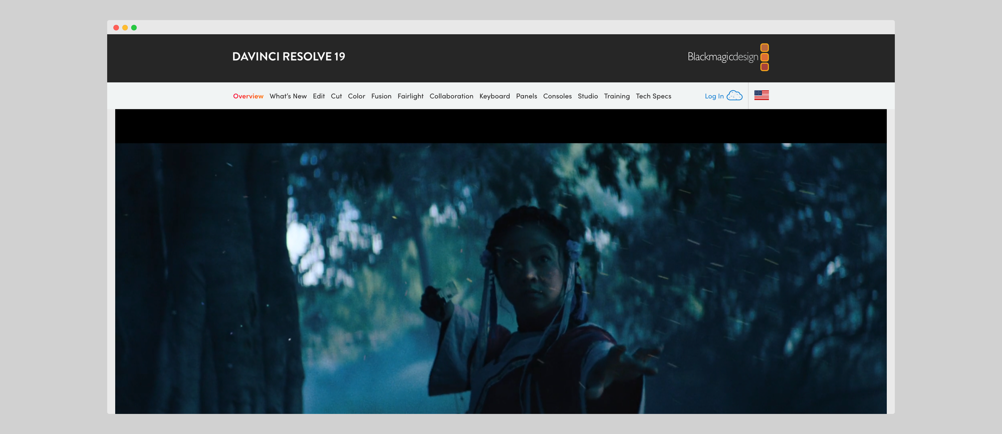Go to the Edit section
The height and width of the screenshot is (434, 1002).
coord(319,96)
